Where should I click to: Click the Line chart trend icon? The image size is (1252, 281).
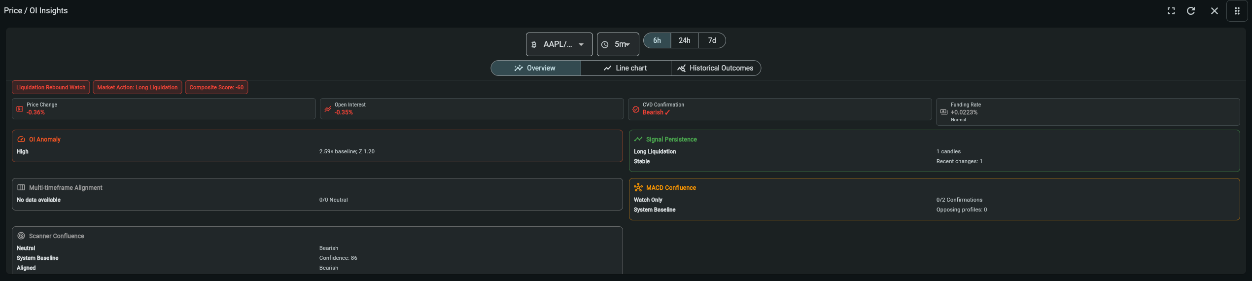tap(608, 68)
